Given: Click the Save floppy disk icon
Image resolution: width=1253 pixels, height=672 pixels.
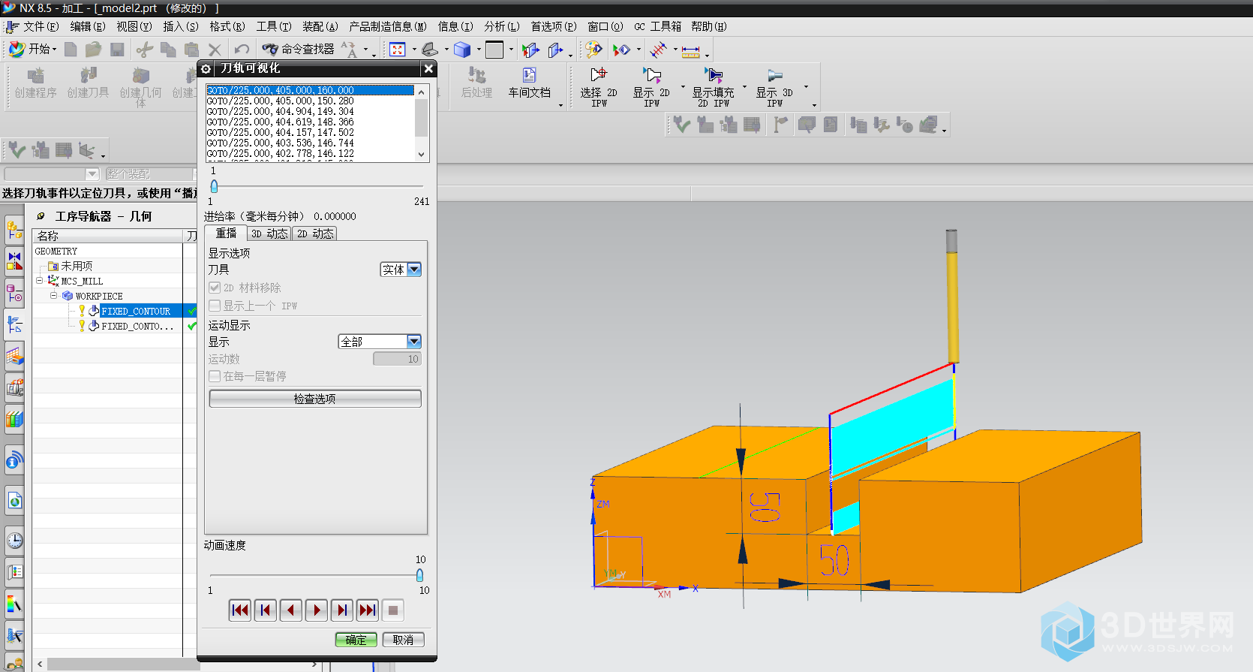Looking at the screenshot, I should point(117,50).
